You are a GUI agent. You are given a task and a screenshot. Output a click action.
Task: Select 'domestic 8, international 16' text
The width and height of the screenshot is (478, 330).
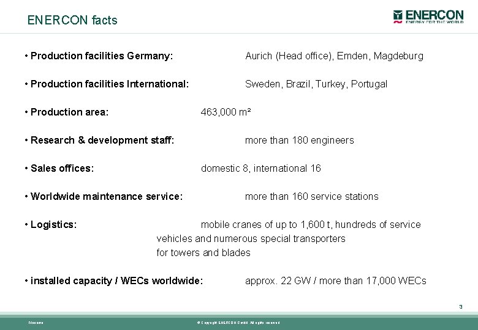pyautogui.click(x=261, y=168)
